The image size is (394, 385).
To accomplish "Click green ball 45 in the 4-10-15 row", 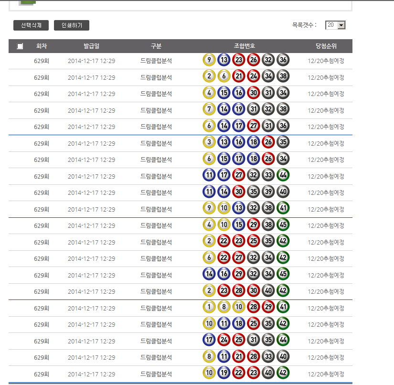I will point(283,226).
